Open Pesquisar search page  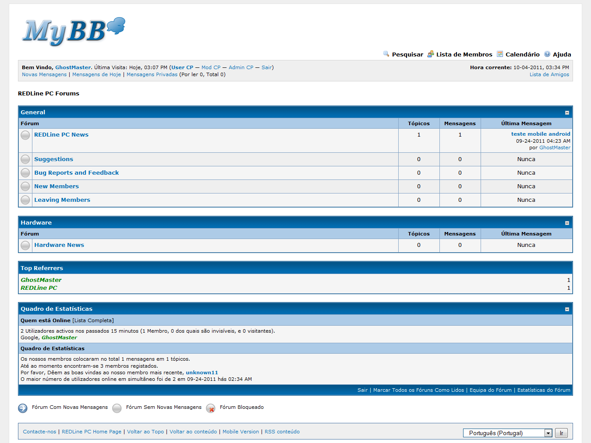[407, 54]
